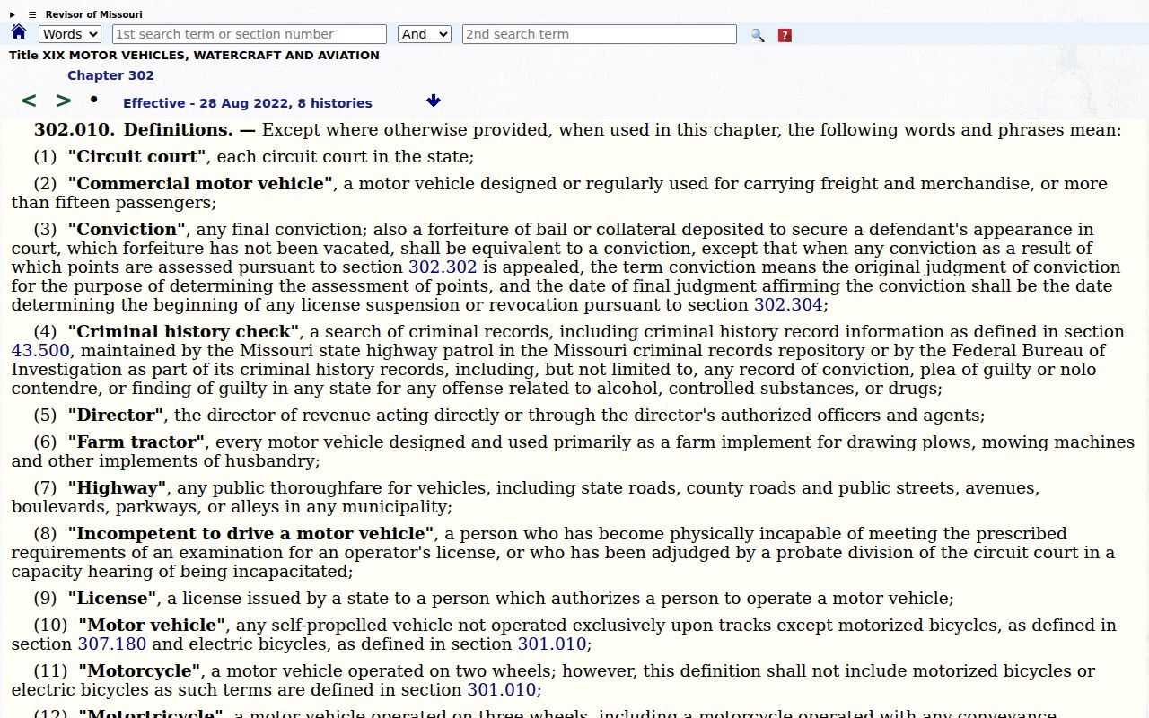Image resolution: width=1149 pixels, height=718 pixels.
Task: Click the "Motor vehicle" defined term
Action: [x=153, y=625]
